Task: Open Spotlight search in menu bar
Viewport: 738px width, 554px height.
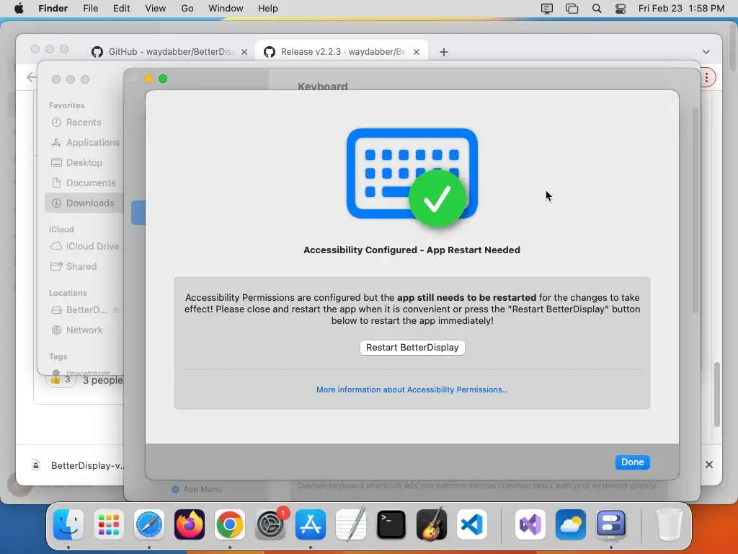Action: pos(596,9)
